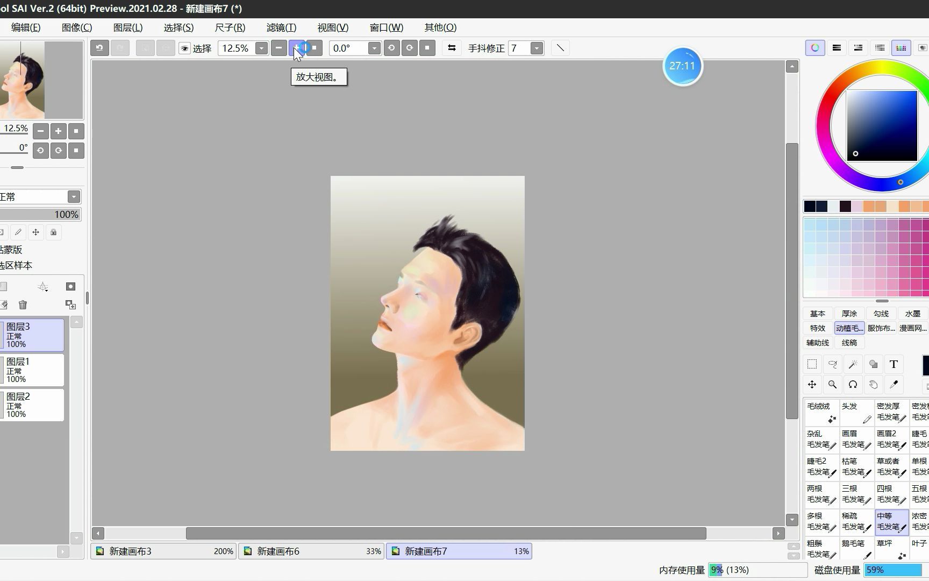Open the 图层(L) layer menu
Image resolution: width=929 pixels, height=581 pixels.
click(x=128, y=27)
